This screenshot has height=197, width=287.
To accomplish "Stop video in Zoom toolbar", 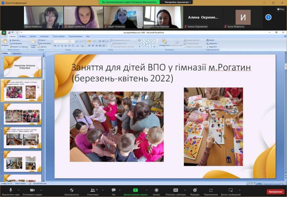I will coord(32,192).
